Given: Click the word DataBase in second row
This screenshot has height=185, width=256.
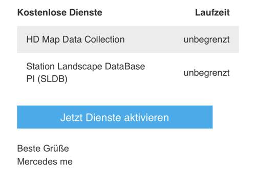Looking at the screenshot, I should 125,66.
